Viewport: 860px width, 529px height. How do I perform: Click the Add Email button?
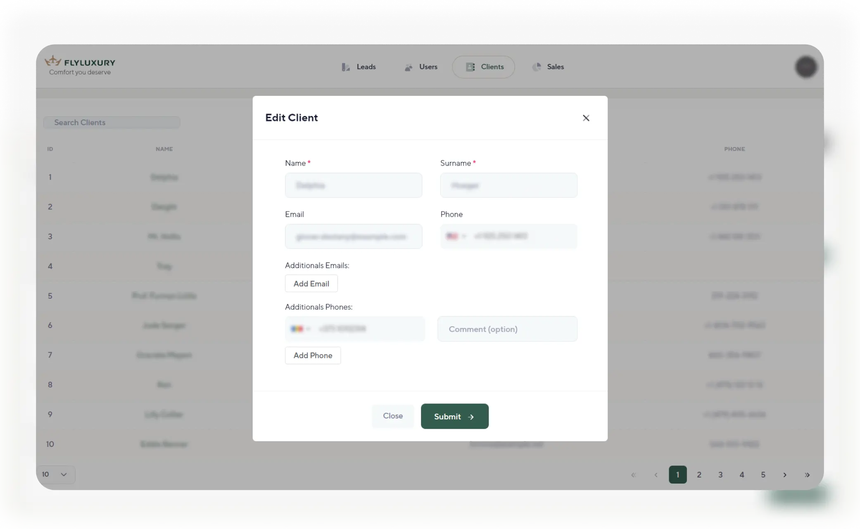311,284
